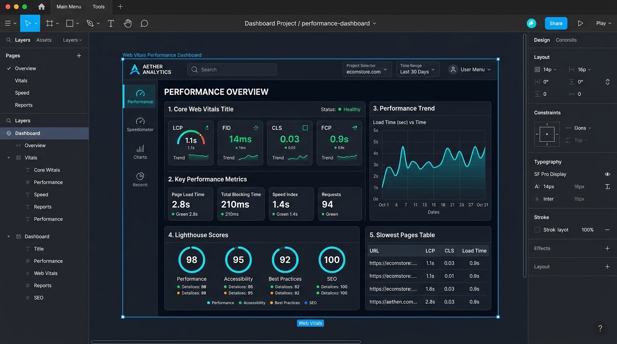Viewport: 617px width, 344px height.
Task: Select the Comment tool
Action: coord(144,23)
